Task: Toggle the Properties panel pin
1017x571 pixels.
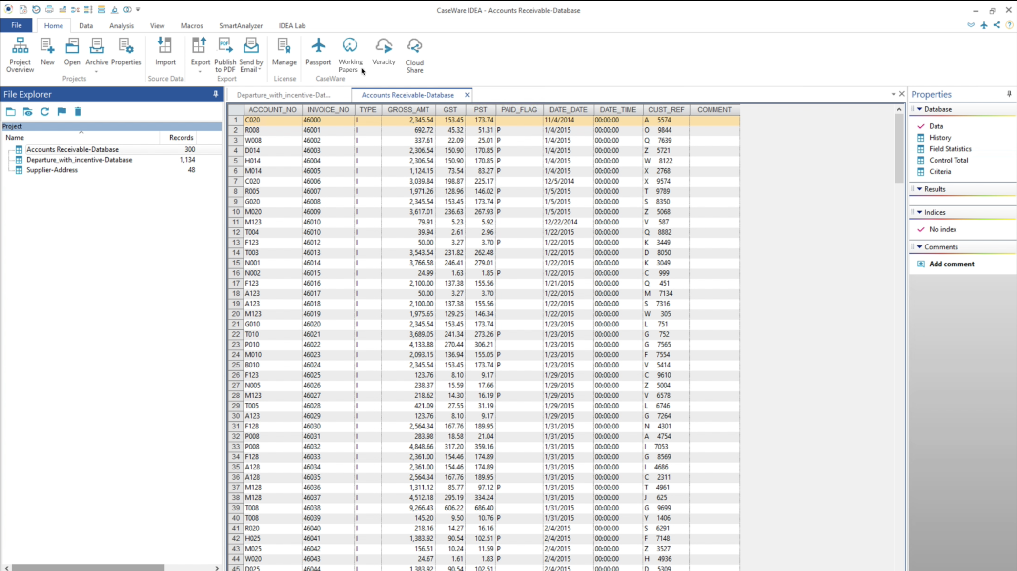Action: tap(1009, 94)
